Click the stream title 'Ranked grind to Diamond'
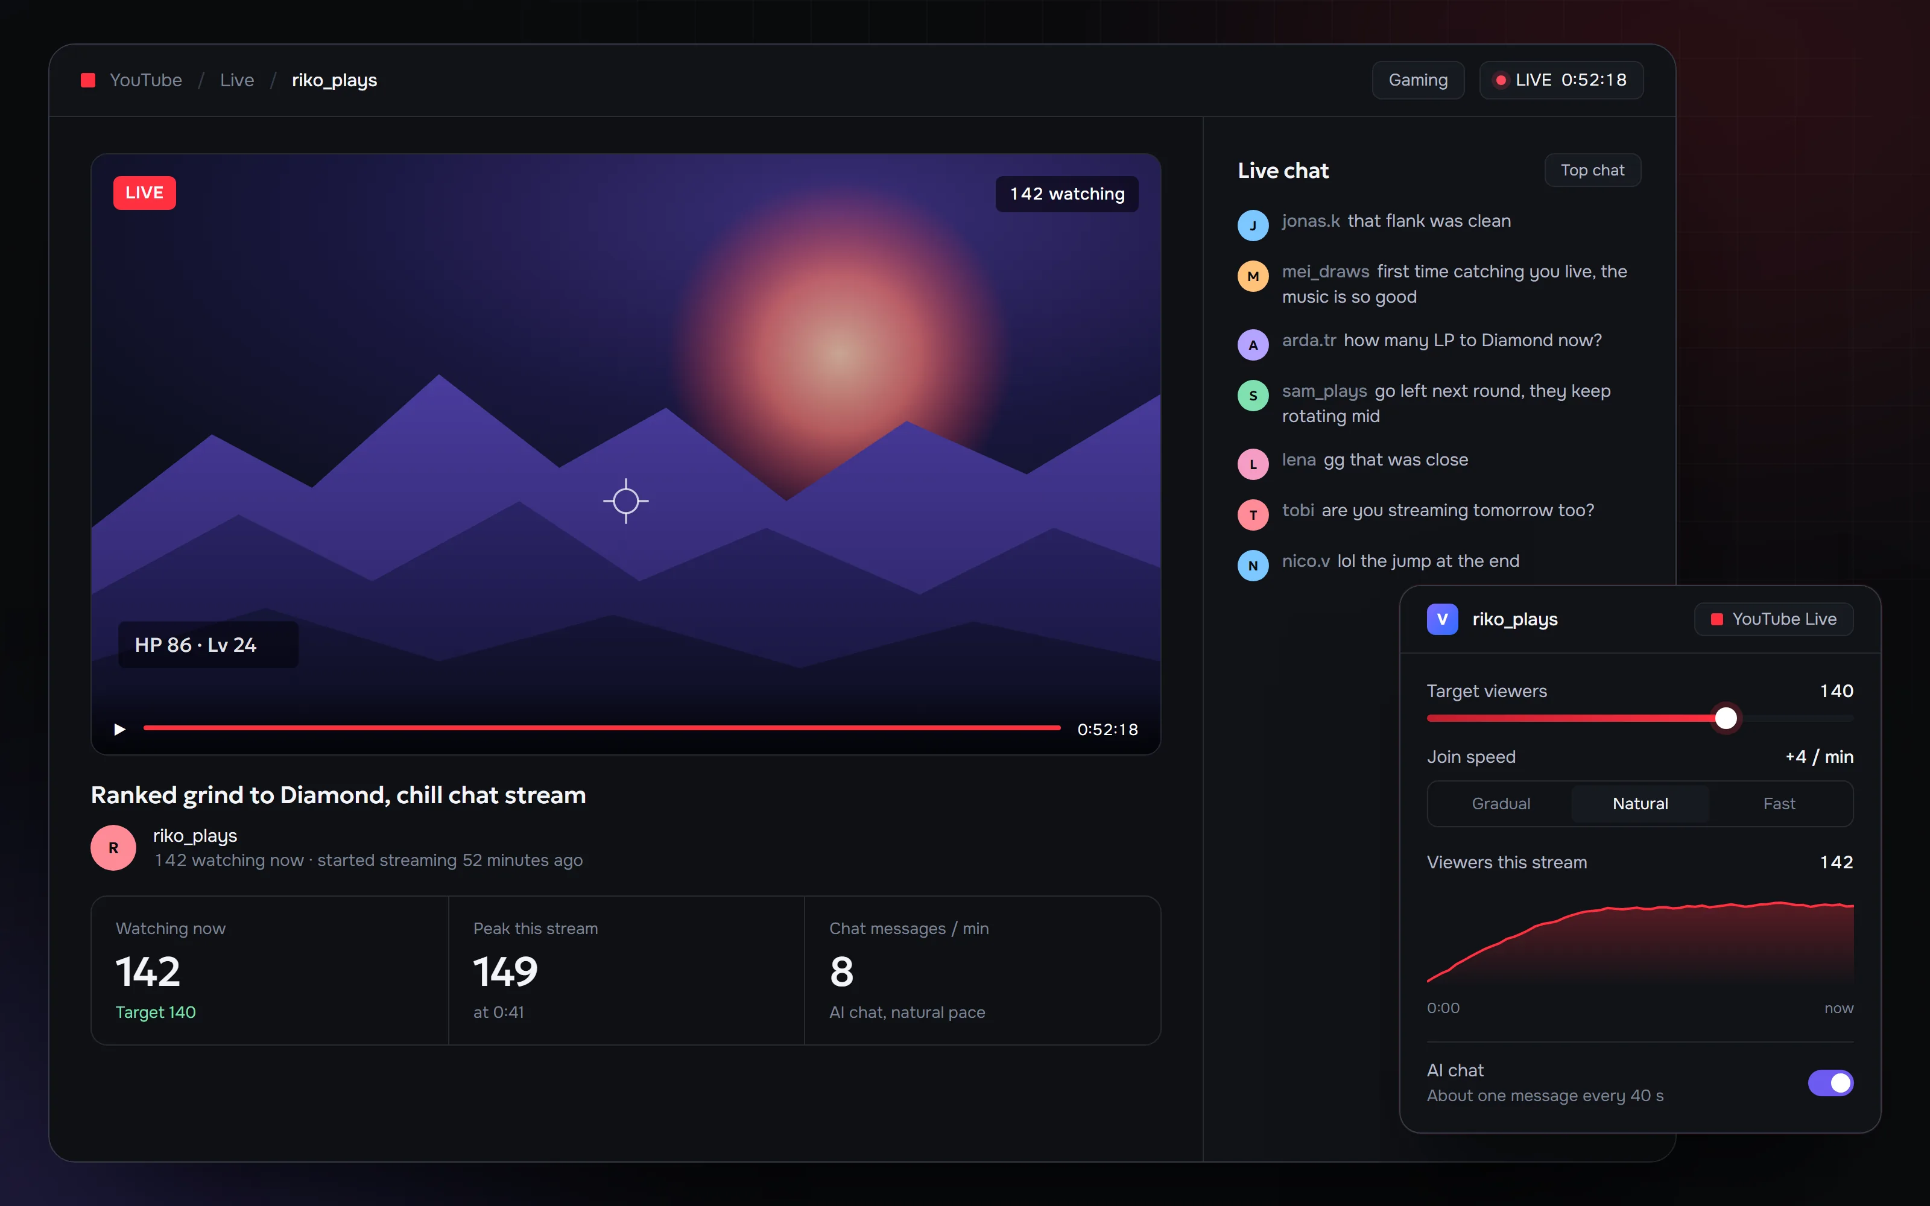This screenshot has width=1930, height=1206. click(338, 794)
